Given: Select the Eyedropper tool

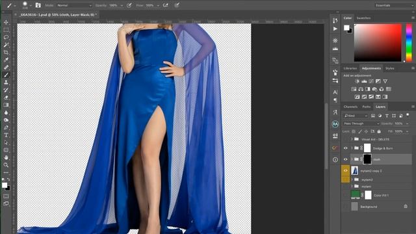Looking at the screenshot, I should 6,60.
